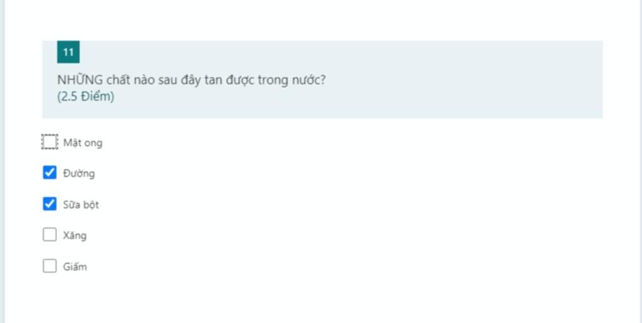
Task: Click the blue checkmark beside Sữa bột
Action: point(50,204)
